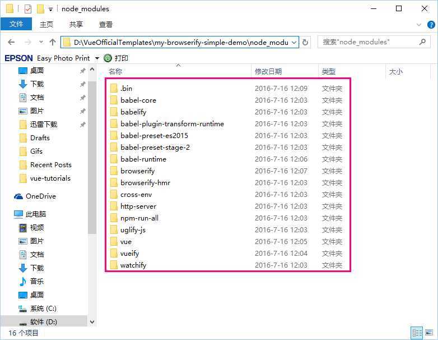This screenshot has height=340, width=438.
Task: Click the EPSON logo in toolbar
Action: coord(18,58)
